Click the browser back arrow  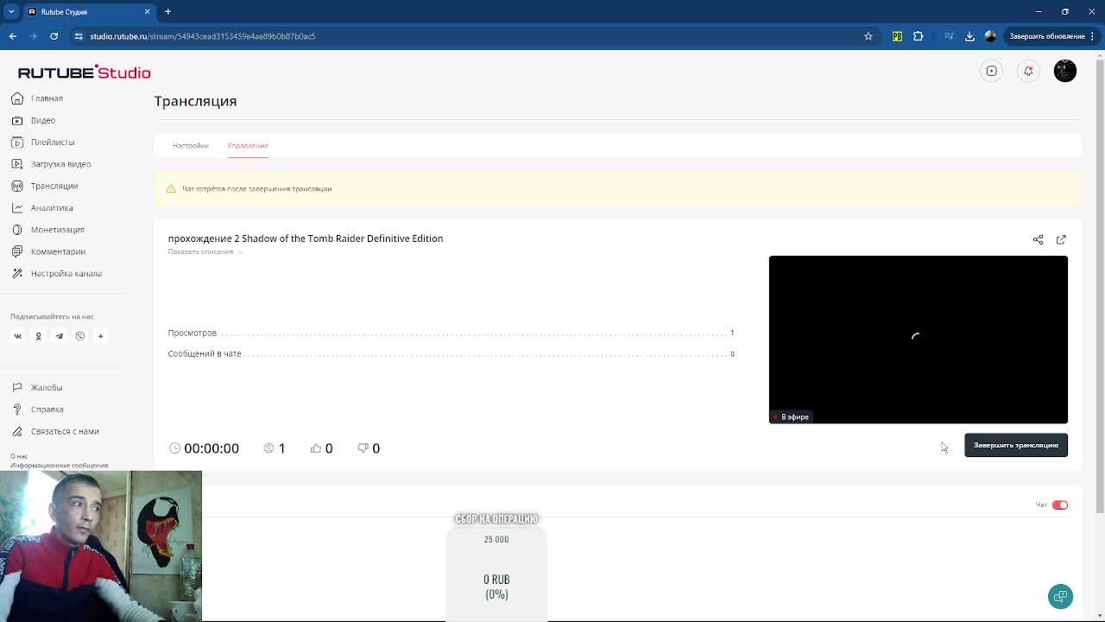click(13, 36)
